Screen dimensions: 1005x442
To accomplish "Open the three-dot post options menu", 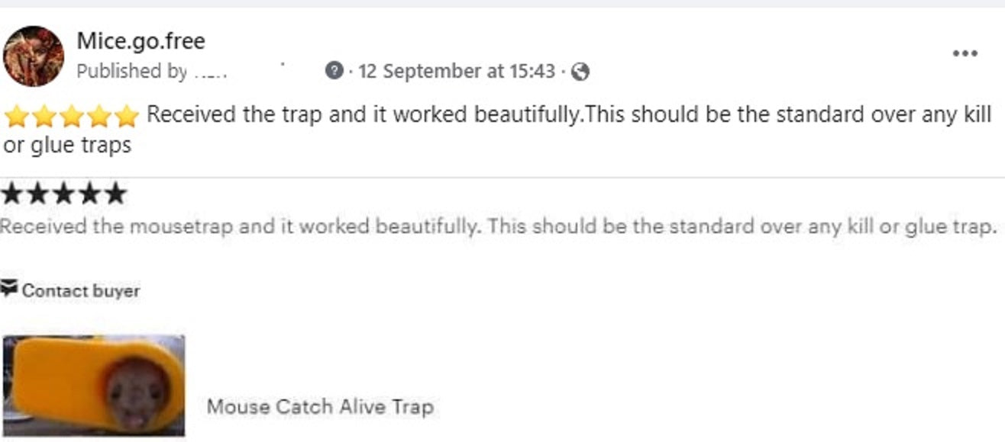I will (965, 53).
